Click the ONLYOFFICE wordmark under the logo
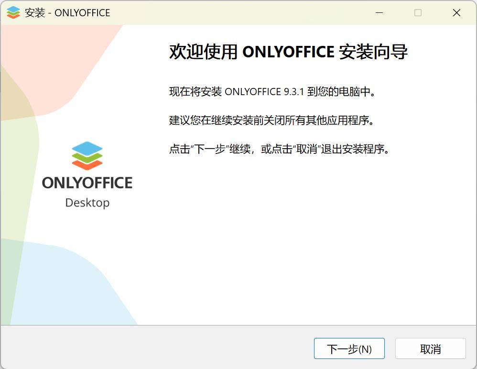Viewport: 477px width, 369px height. [87, 183]
